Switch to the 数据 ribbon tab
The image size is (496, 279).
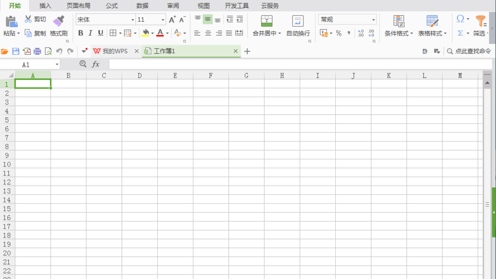tap(142, 5)
